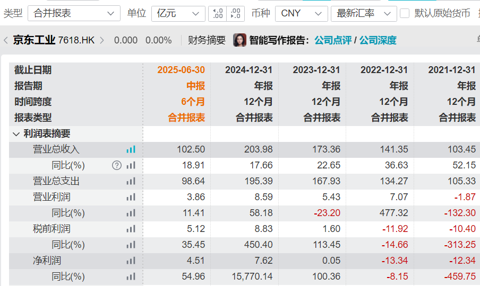Go to next stock with right arrow
This screenshot has width=480, height=286.
(x=102, y=40)
